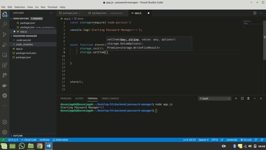The image size is (266, 150).
Task: Split the terminal panel
Action: point(242,98)
